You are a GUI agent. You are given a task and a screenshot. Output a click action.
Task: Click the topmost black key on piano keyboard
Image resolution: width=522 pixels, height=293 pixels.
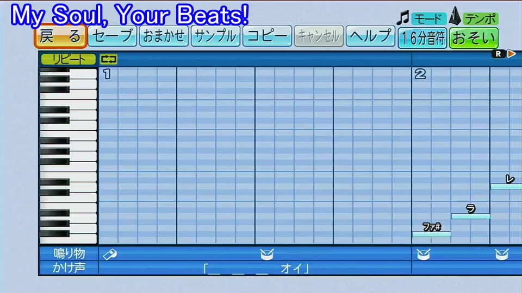(x=55, y=69)
